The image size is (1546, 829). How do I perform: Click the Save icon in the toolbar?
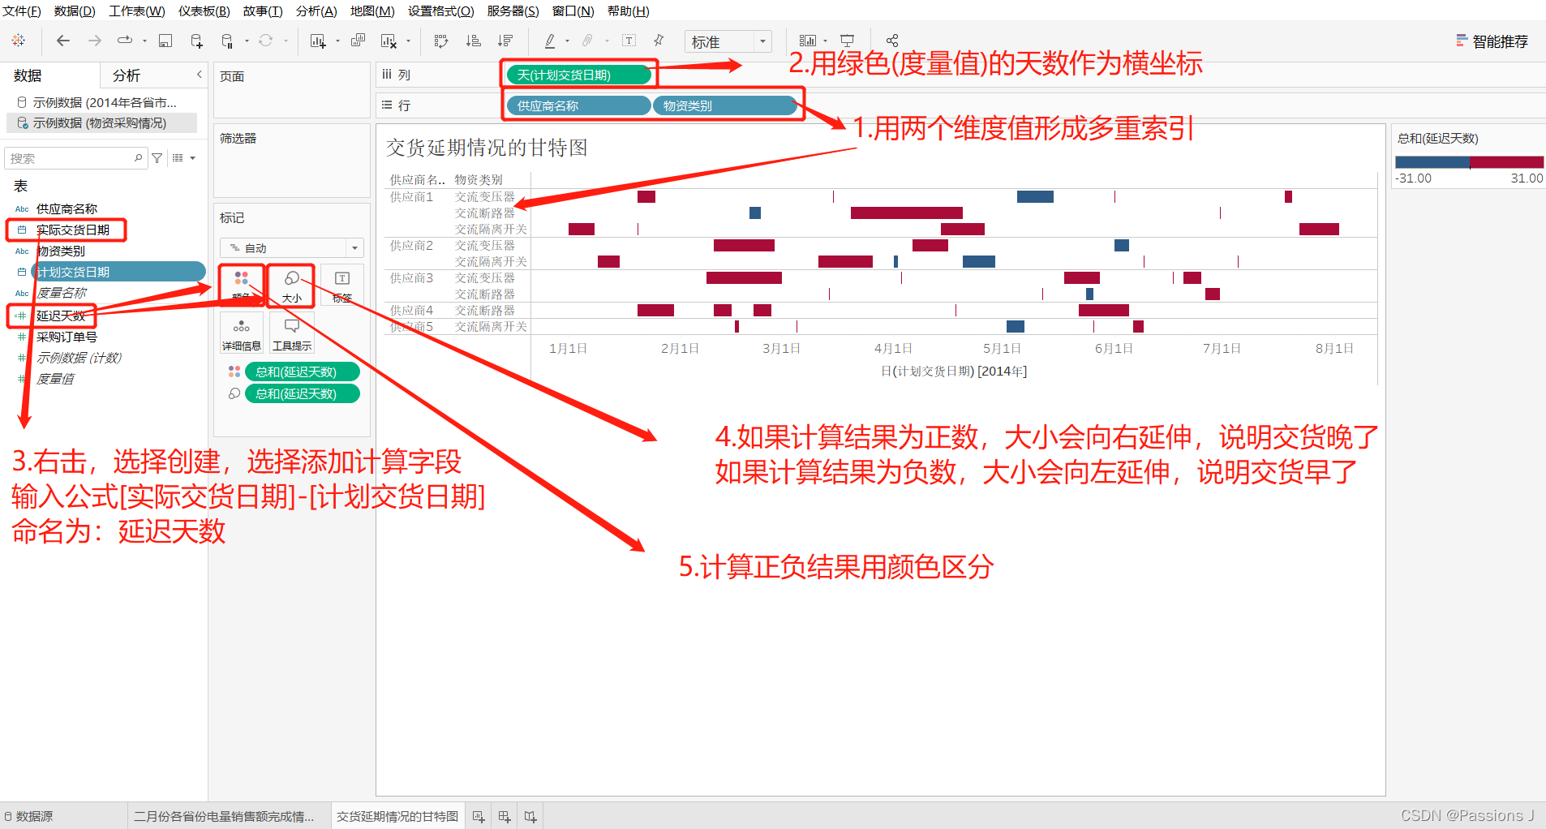165,41
